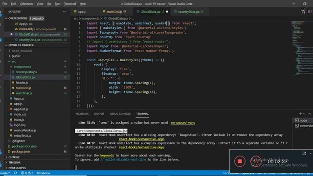Open .gitignore in the file tree

click(x=19, y=141)
